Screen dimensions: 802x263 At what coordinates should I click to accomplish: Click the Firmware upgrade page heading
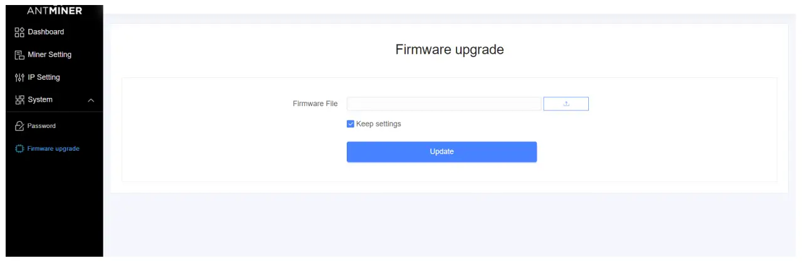450,50
